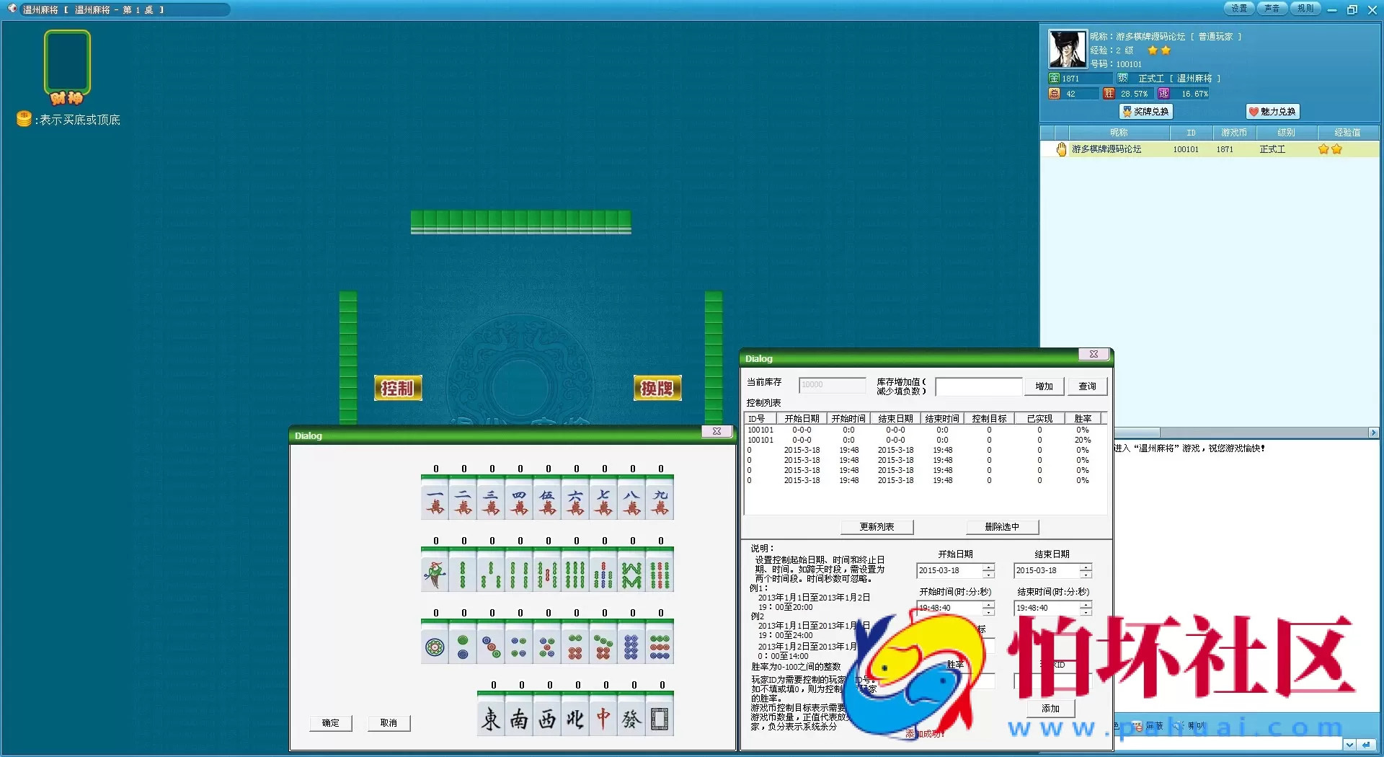Choose the one-dot circle tile
Screen dimensions: 1384x757
point(435,646)
